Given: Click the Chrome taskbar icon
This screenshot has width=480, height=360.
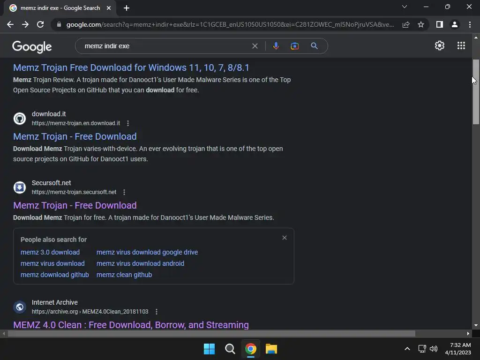Looking at the screenshot, I should 250,349.
